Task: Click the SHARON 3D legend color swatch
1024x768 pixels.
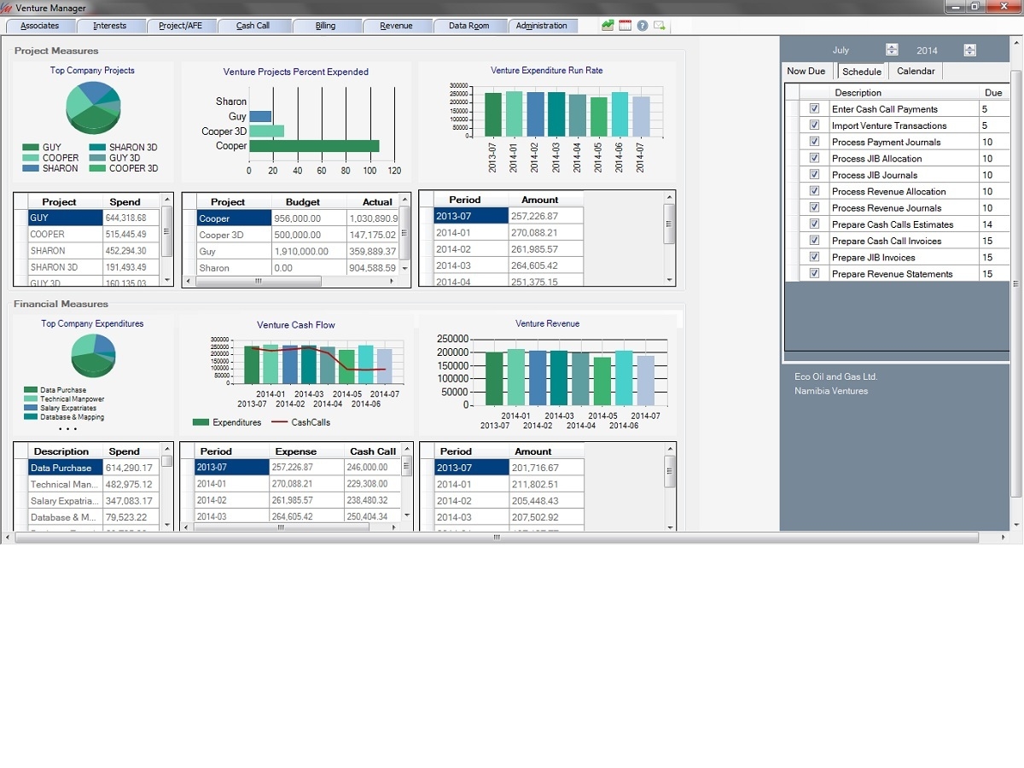Action: click(x=97, y=148)
